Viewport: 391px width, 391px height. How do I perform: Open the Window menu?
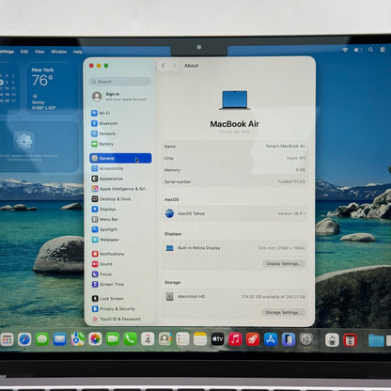click(x=58, y=52)
